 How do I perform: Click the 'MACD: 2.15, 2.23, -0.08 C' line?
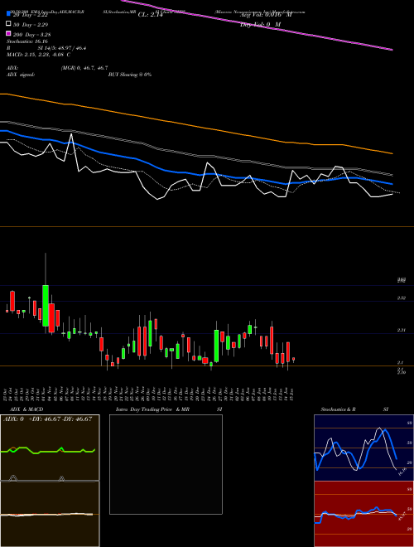pos(39,55)
